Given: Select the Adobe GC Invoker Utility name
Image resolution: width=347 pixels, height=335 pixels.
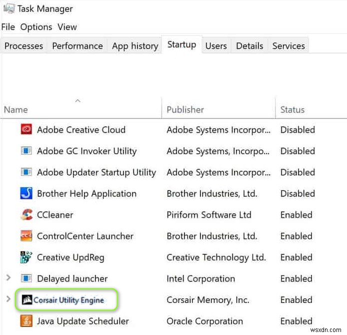Looking at the screenshot, I should pos(87,151).
